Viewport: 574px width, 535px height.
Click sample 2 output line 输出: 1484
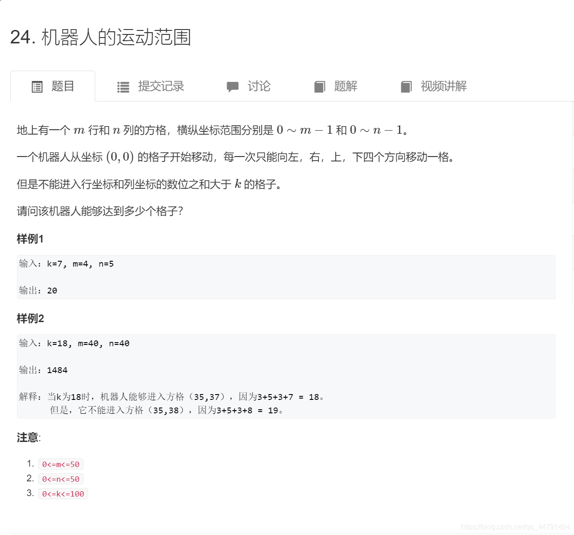pos(43,370)
